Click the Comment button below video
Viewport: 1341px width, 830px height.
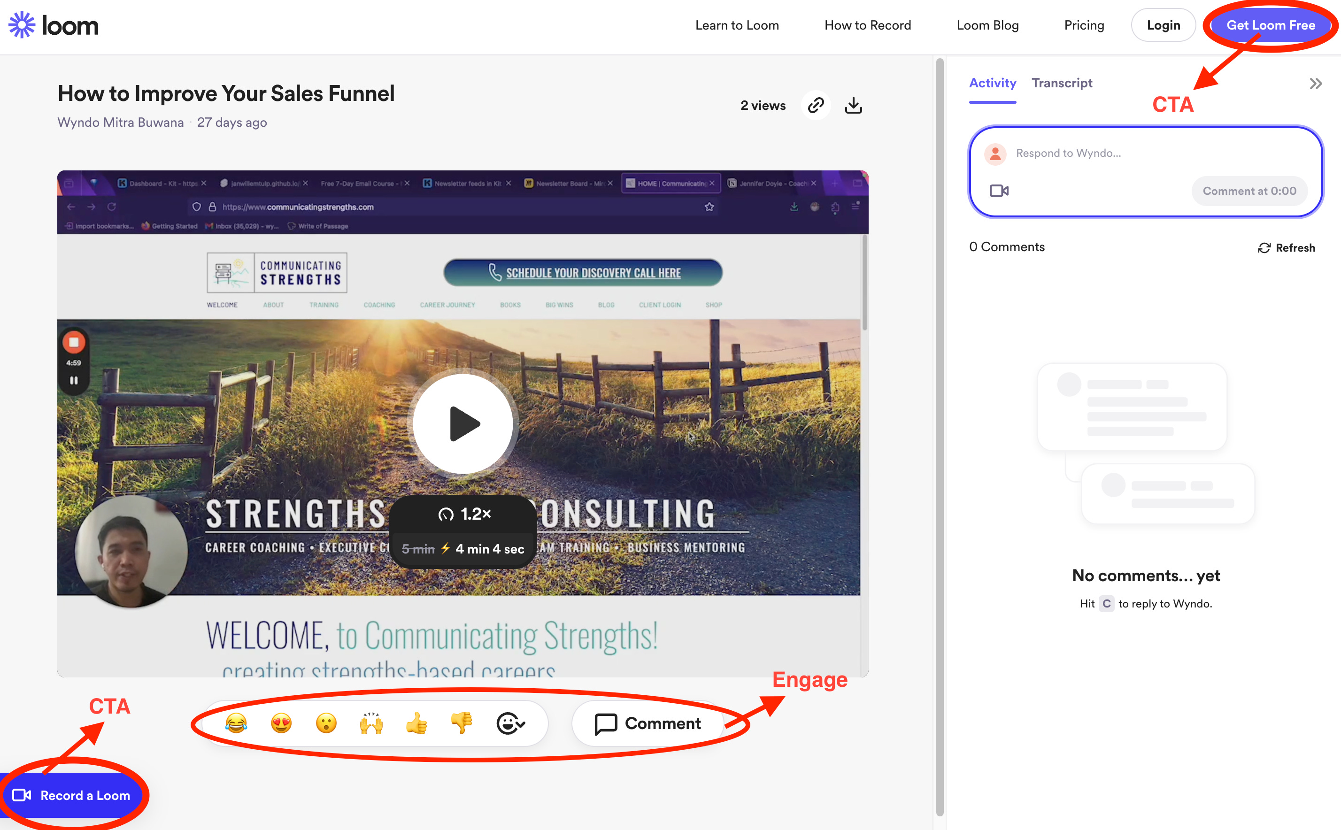tap(647, 723)
